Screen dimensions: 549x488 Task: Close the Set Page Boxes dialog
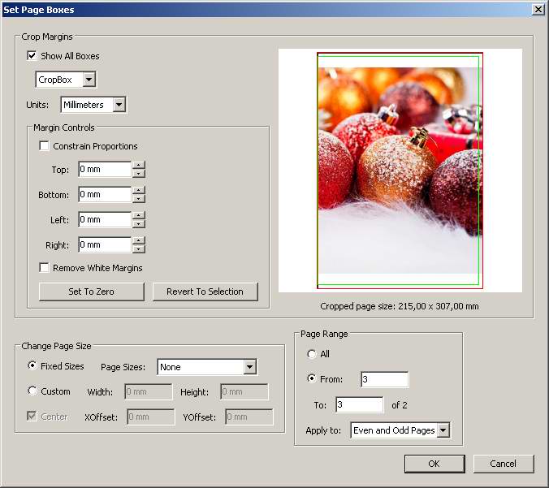coord(538,10)
